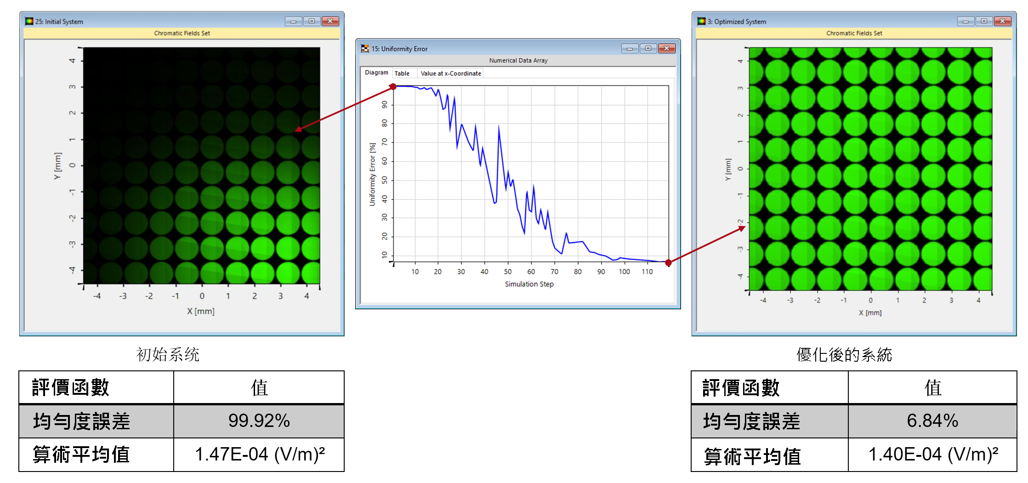This screenshot has height=483, width=1028.
Task: Open the Table tab
Action: tap(402, 74)
